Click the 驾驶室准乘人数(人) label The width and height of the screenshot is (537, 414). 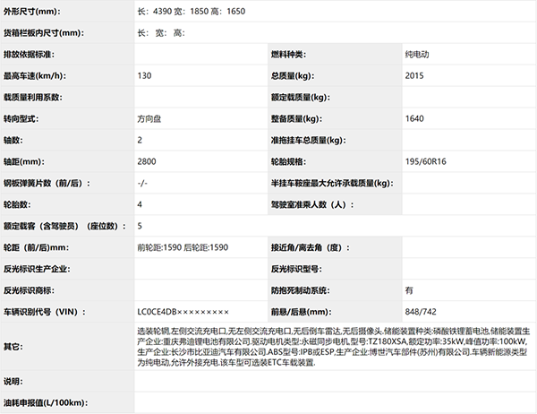tap(312, 205)
